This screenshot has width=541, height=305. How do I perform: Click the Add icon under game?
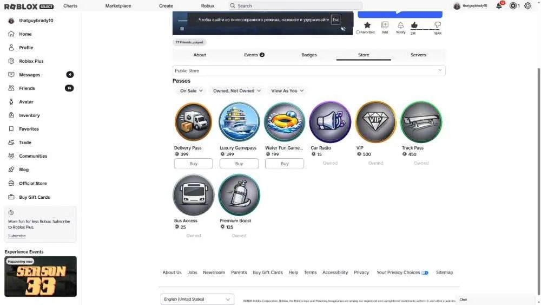(x=385, y=25)
